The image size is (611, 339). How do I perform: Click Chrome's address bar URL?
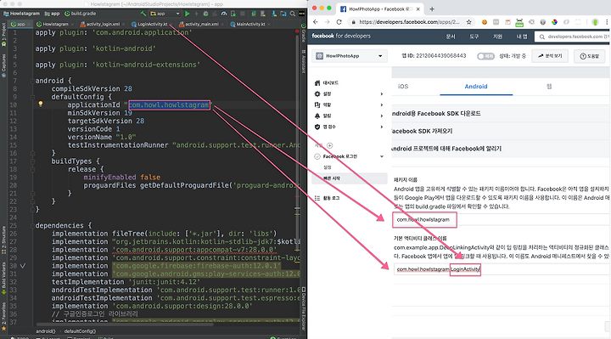click(x=409, y=22)
